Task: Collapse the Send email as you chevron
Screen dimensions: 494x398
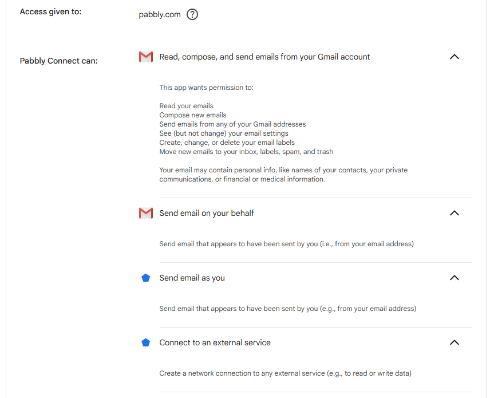Action: (455, 278)
